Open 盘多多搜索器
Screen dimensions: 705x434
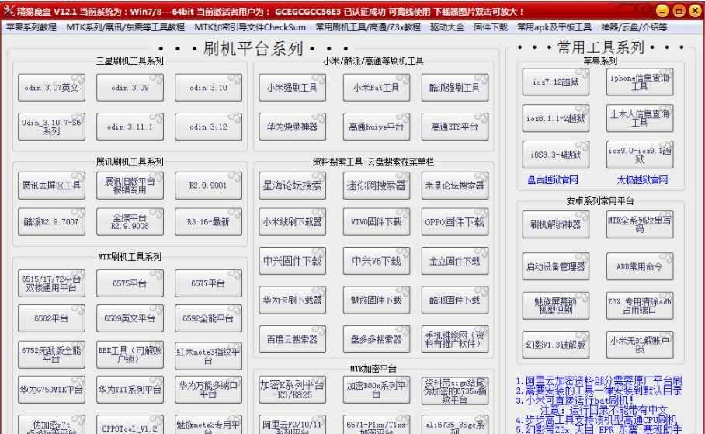[377, 339]
